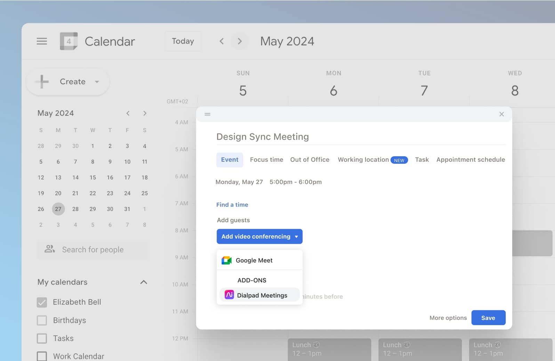Go to next week using header arrow

click(x=240, y=41)
